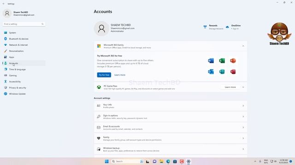295x165 pixels.
Task: Click the Find a setting search box
Action: [24, 24]
